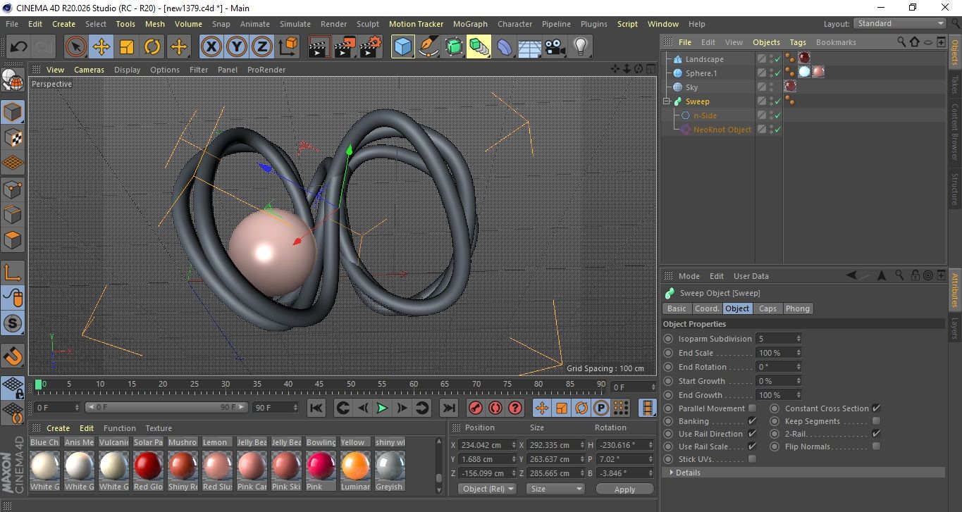The image size is (962, 512).
Task: Toggle the Constant Cross Section checkbox
Action: 876,408
